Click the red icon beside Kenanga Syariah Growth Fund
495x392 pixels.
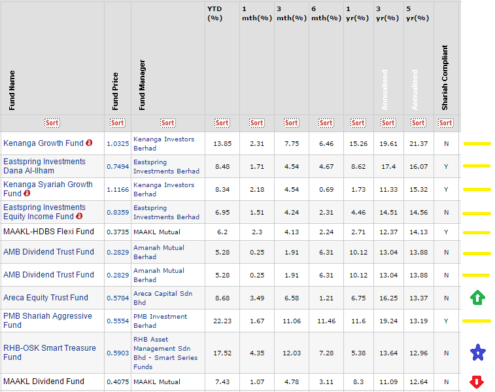(x=27, y=193)
